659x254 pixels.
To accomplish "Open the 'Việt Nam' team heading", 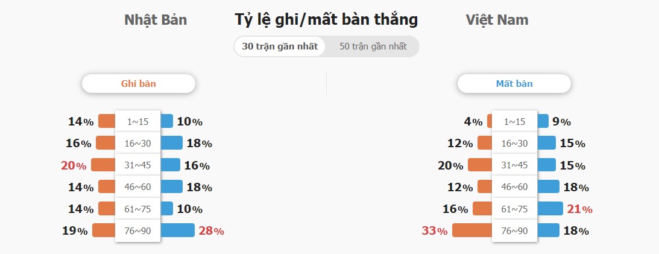I will (497, 20).
